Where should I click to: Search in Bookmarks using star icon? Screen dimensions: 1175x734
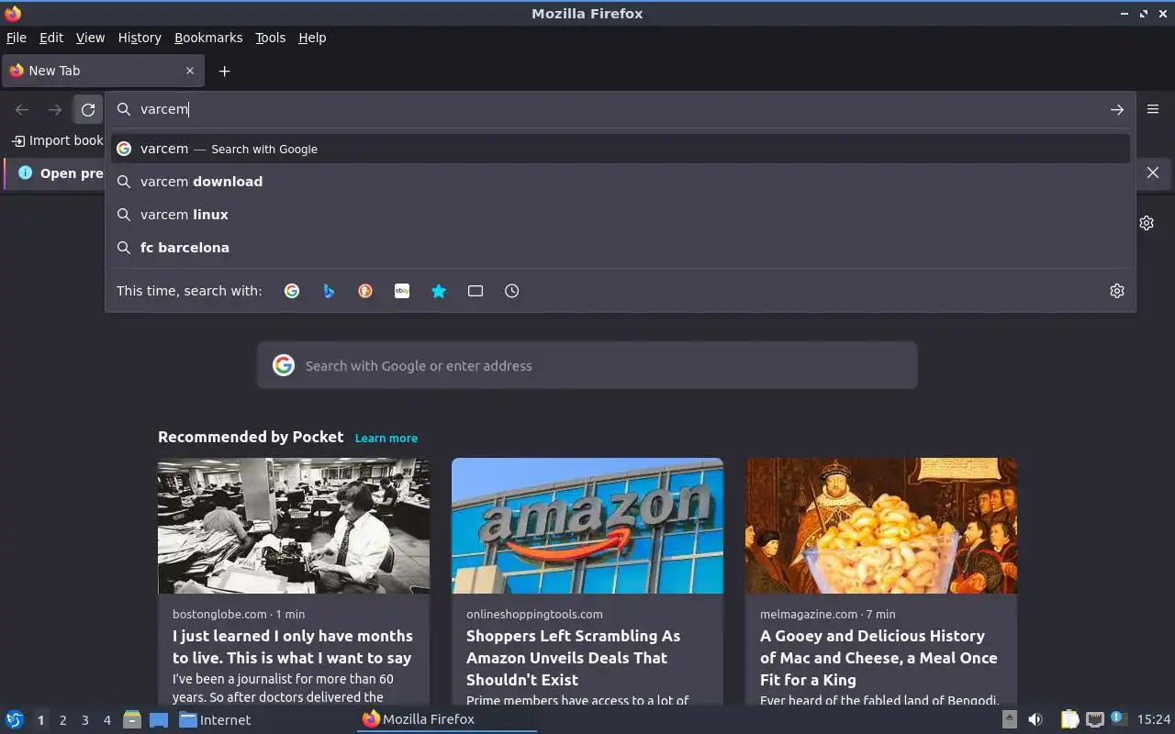(439, 291)
